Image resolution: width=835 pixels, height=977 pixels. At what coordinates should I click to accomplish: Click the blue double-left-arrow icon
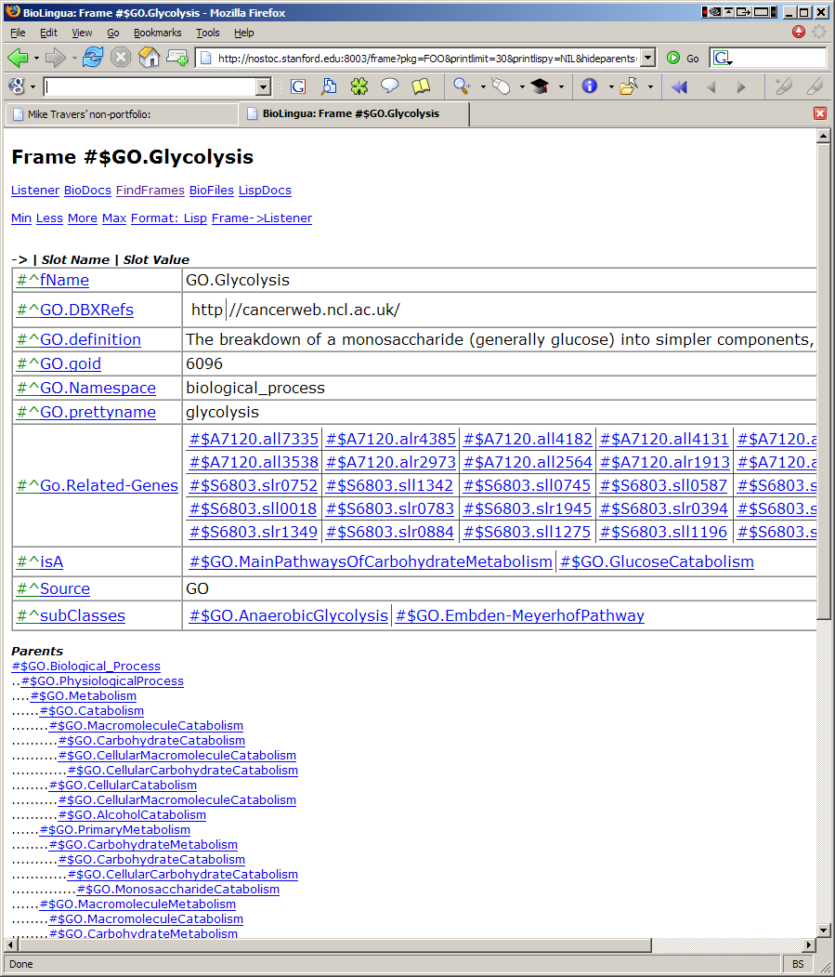click(x=679, y=86)
